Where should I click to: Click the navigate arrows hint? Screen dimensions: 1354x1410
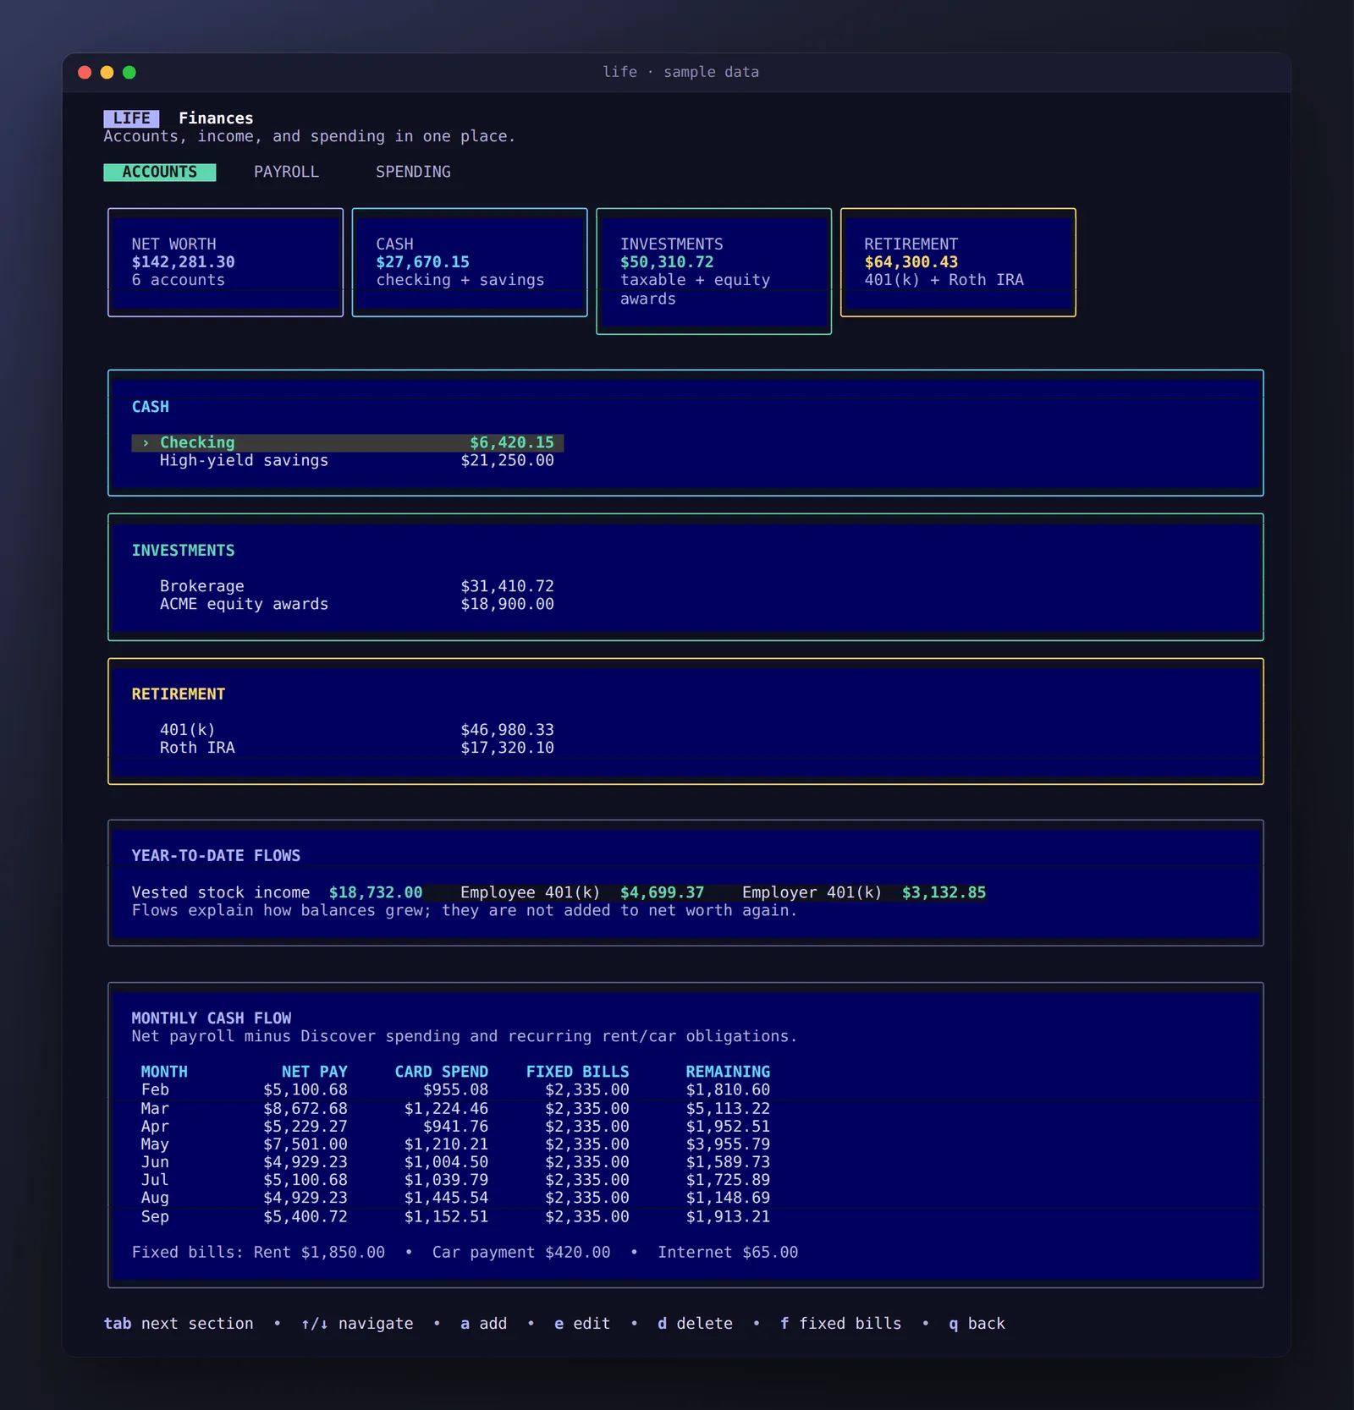point(357,1324)
